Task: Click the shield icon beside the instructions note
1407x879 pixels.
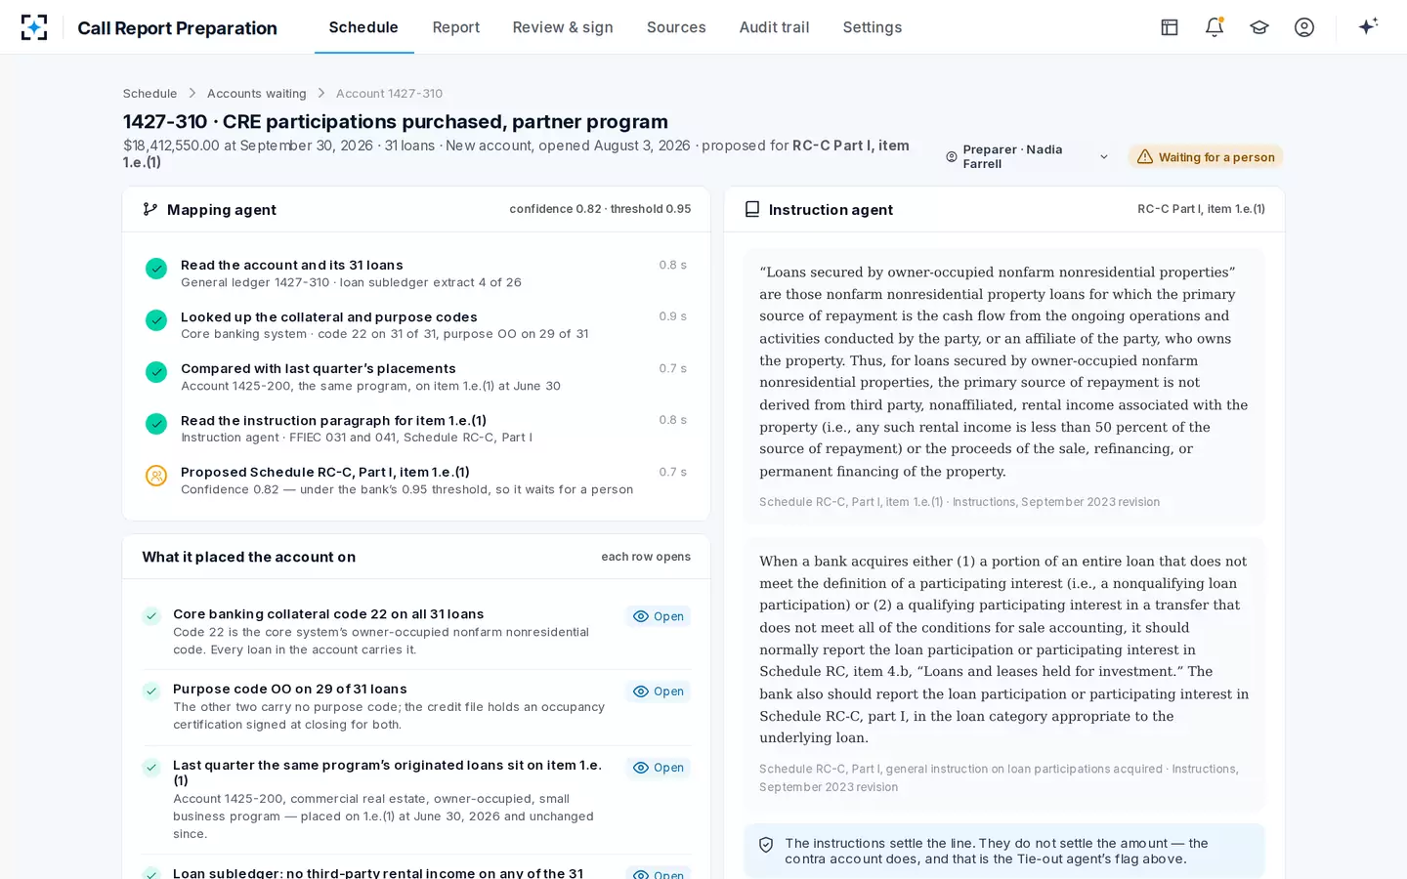Action: point(766,845)
